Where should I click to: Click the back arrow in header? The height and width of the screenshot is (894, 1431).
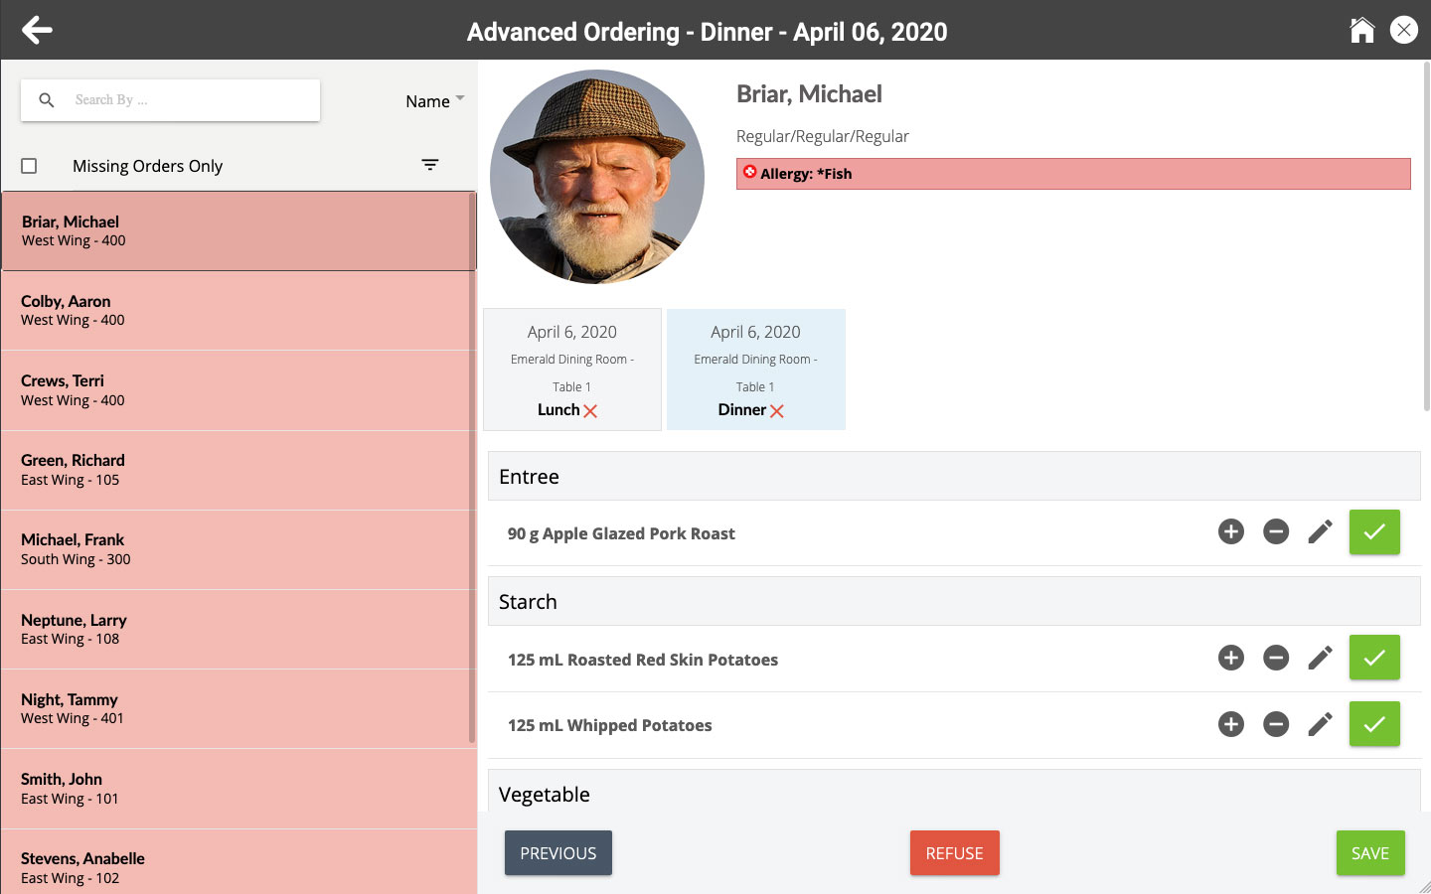(37, 30)
